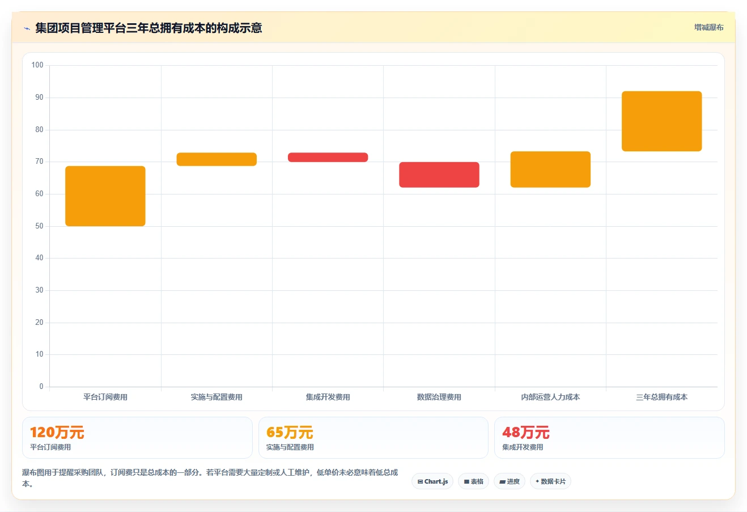Screen dimensions: 747x512
Task: Click x-axis label 平台订阅费用
Action: [105, 397]
